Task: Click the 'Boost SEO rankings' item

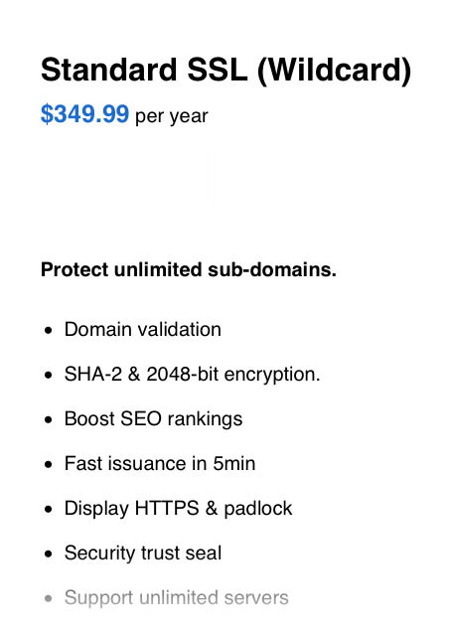Action: pos(153,419)
